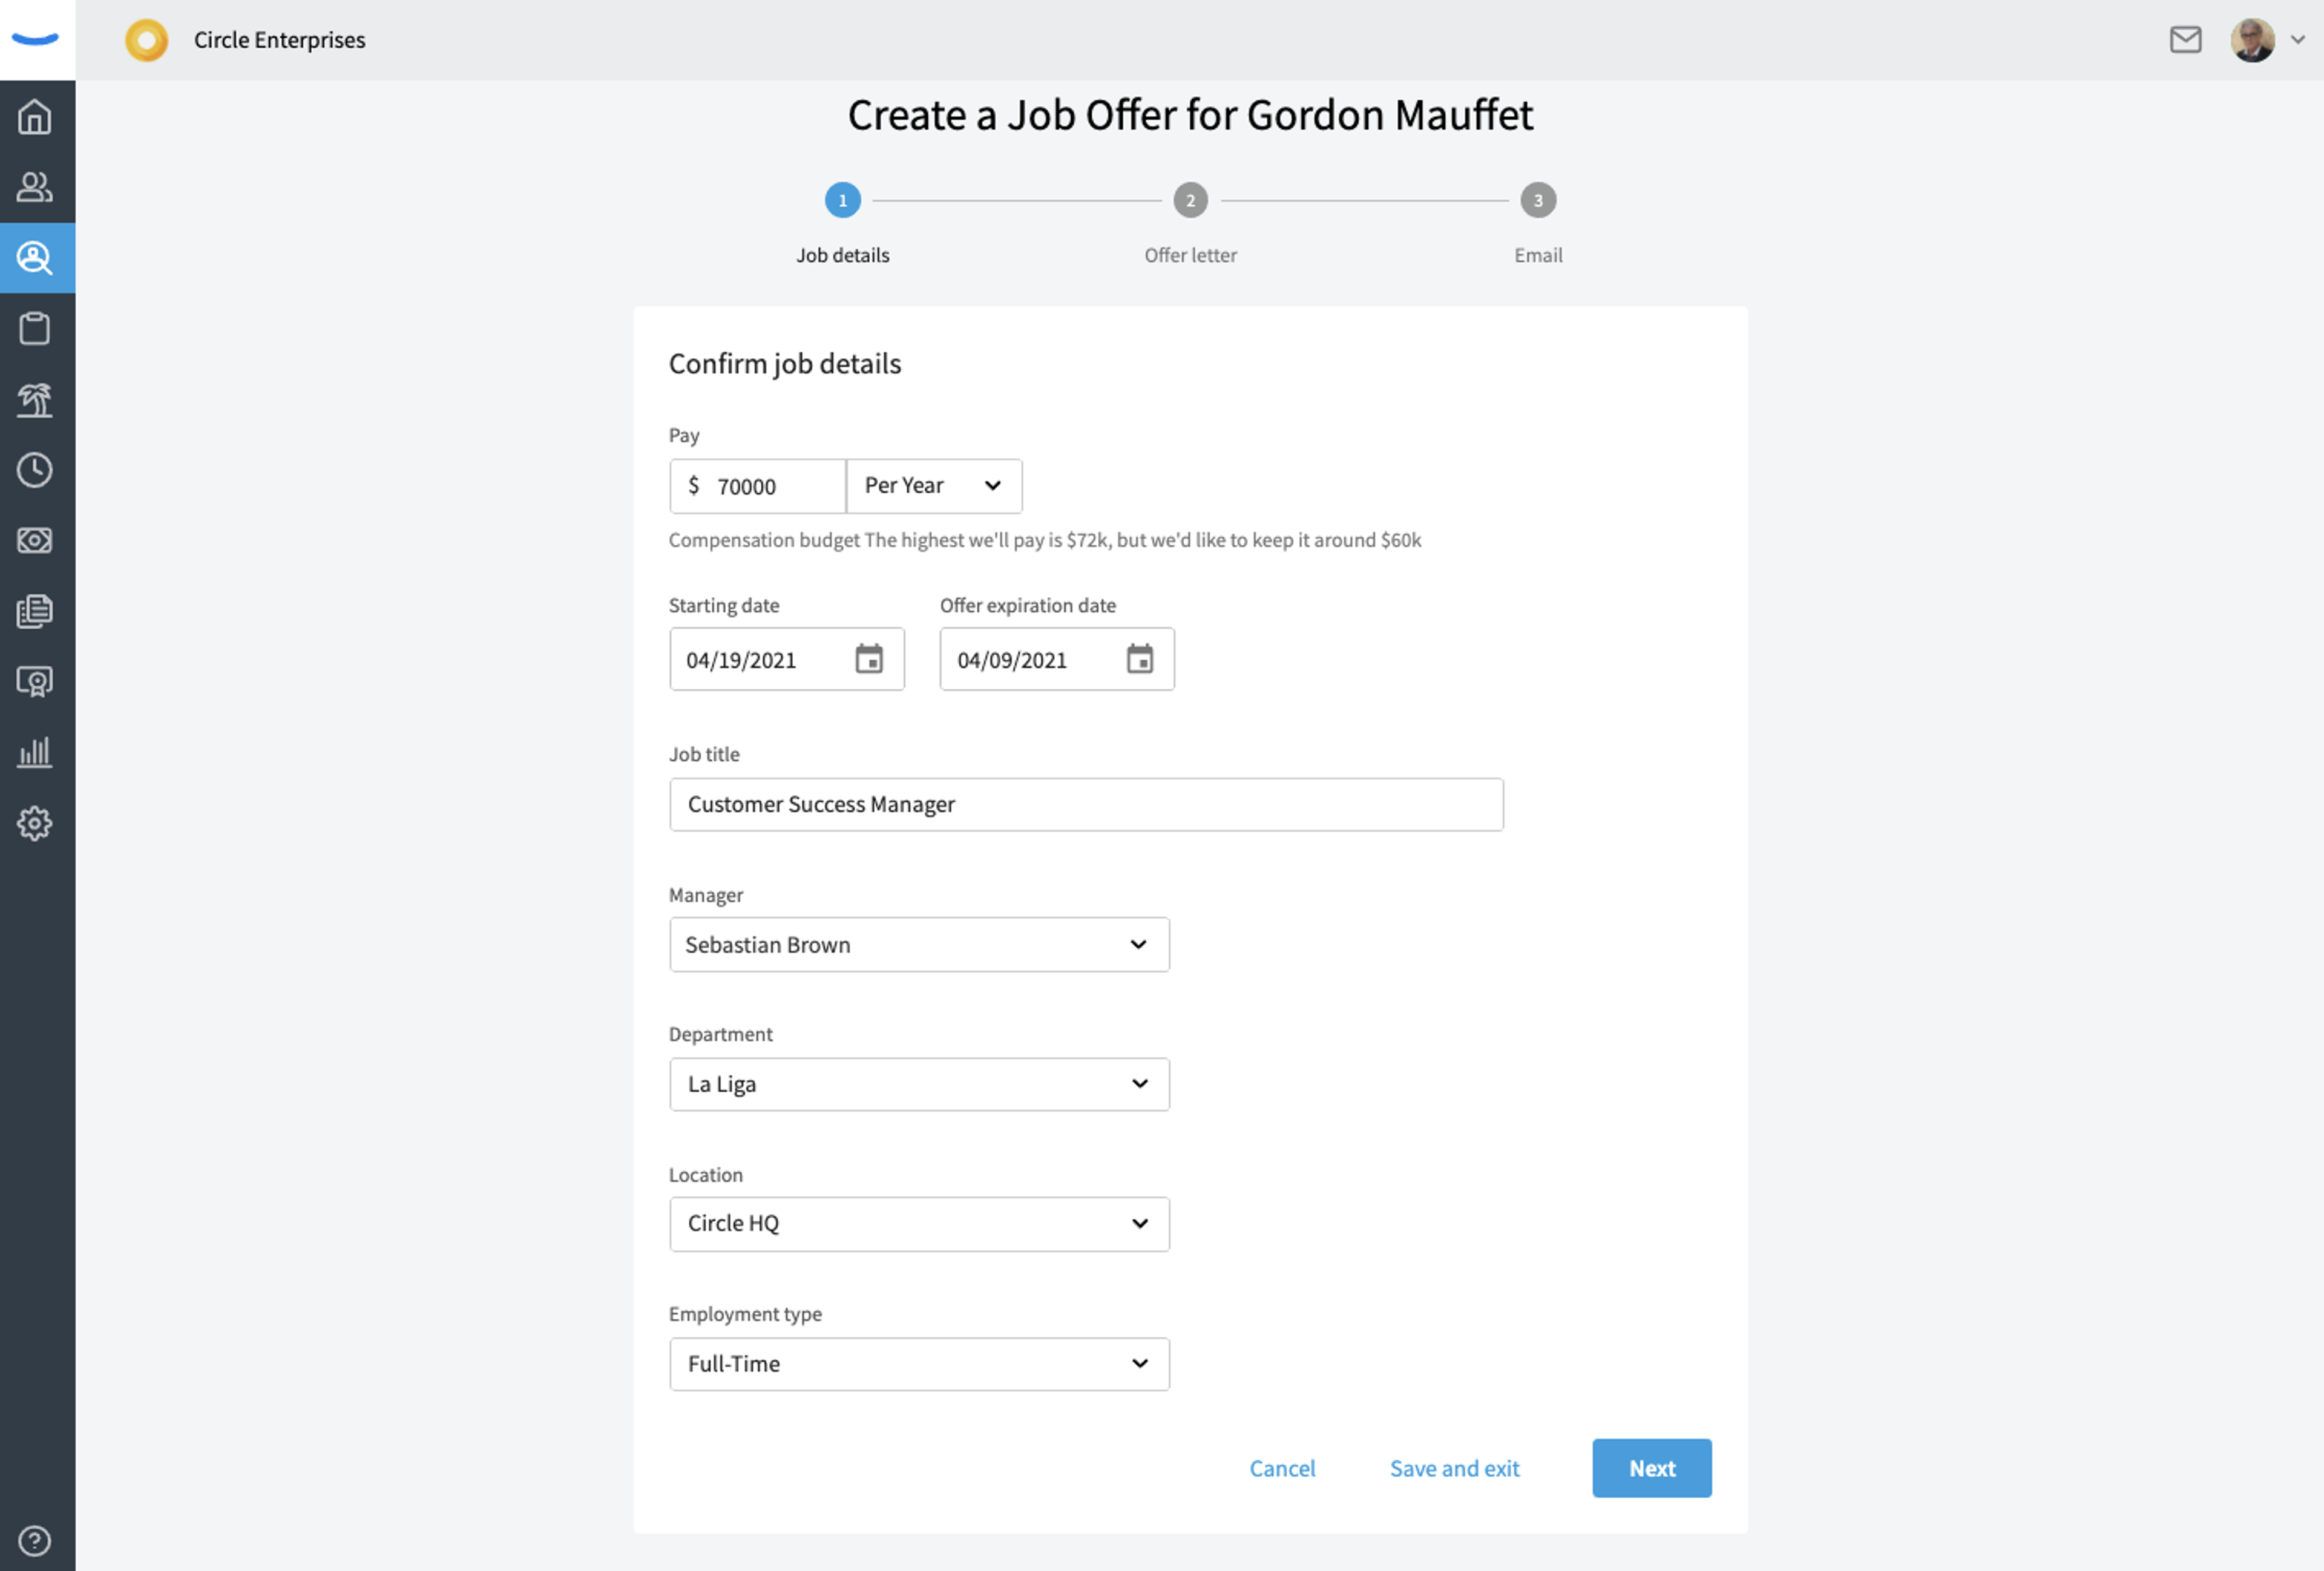The height and width of the screenshot is (1571, 2324).
Task: Open the payroll money icon in the sidebar
Action: (35, 540)
